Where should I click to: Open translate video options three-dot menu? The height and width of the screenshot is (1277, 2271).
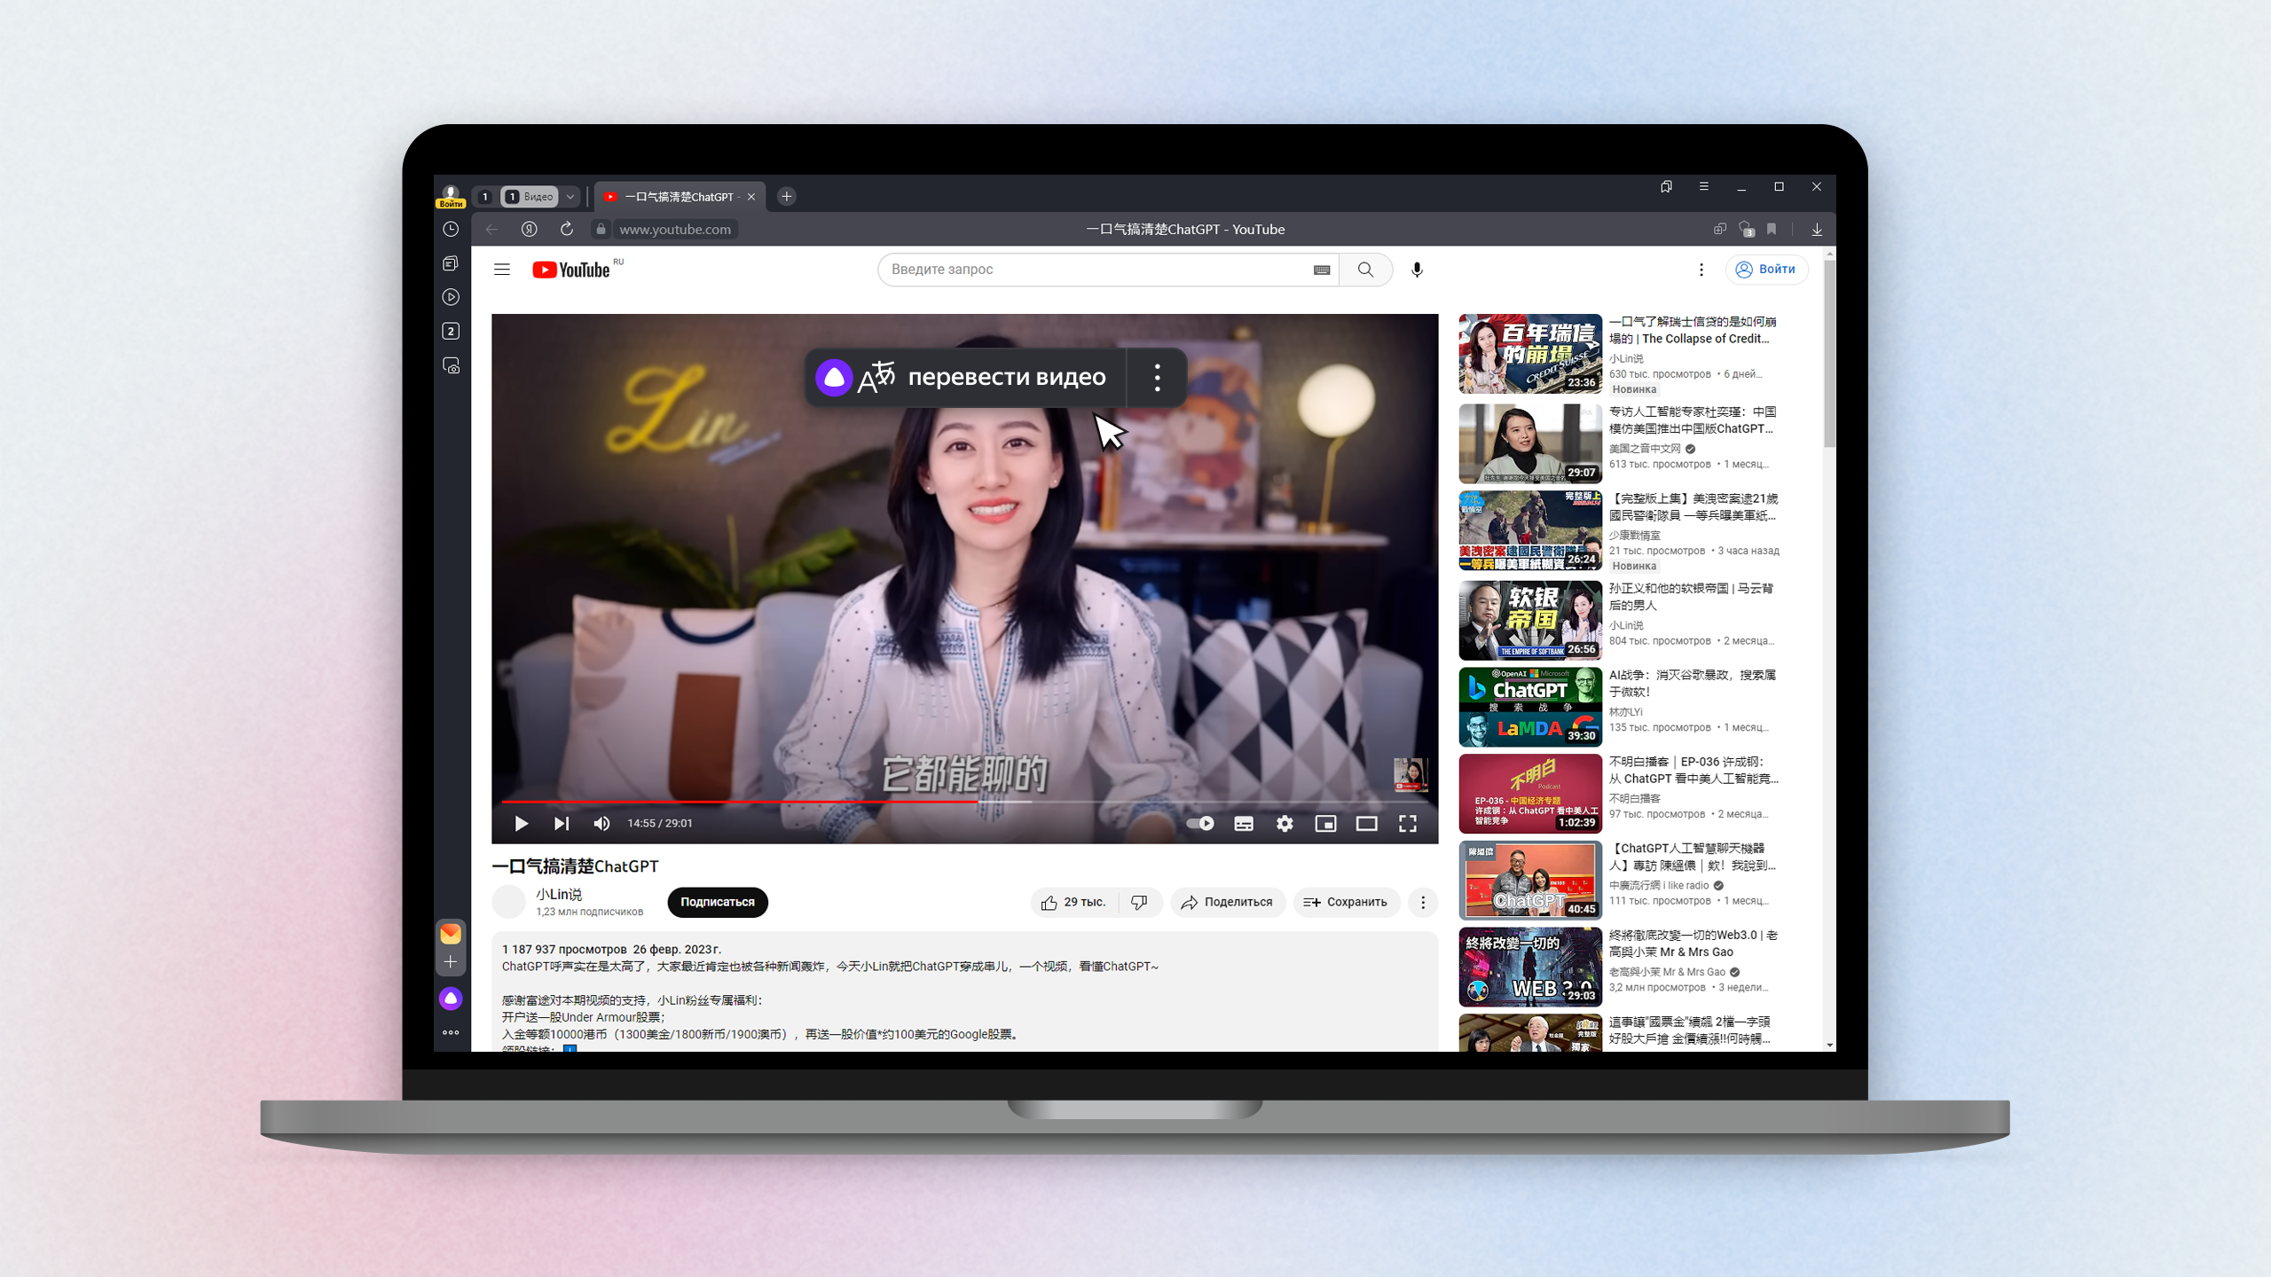point(1157,378)
